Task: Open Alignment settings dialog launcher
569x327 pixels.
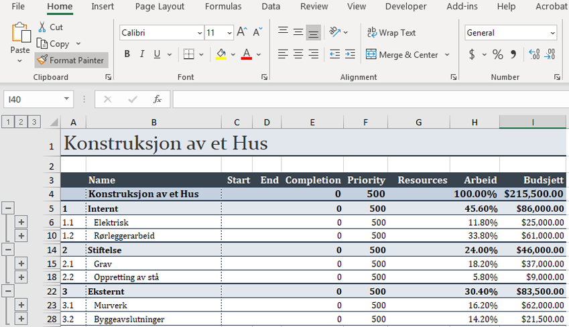Action: tap(454, 77)
